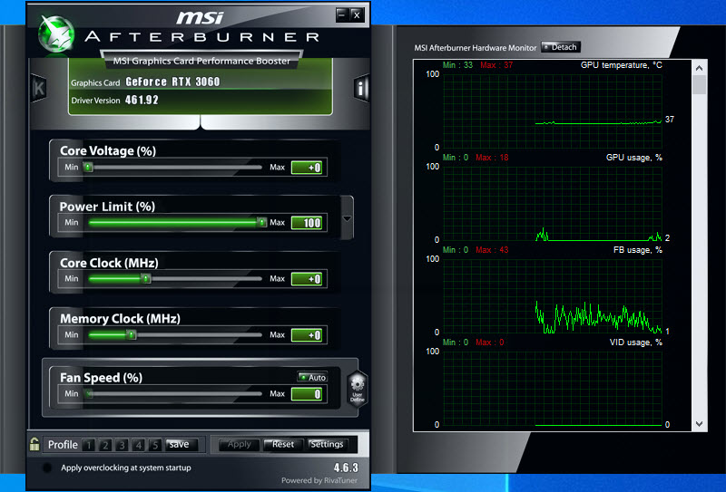Click the driver version 461.92 text
Viewport: 726px width, 492px height.
142,100
